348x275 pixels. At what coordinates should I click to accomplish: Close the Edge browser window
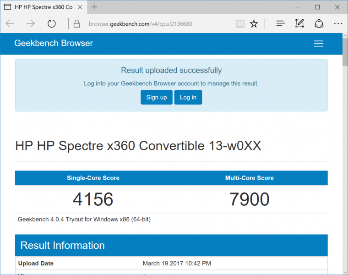pyautogui.click(x=337, y=7)
